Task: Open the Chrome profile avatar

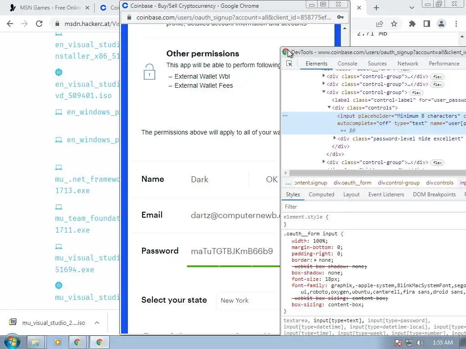Action: (x=441, y=24)
